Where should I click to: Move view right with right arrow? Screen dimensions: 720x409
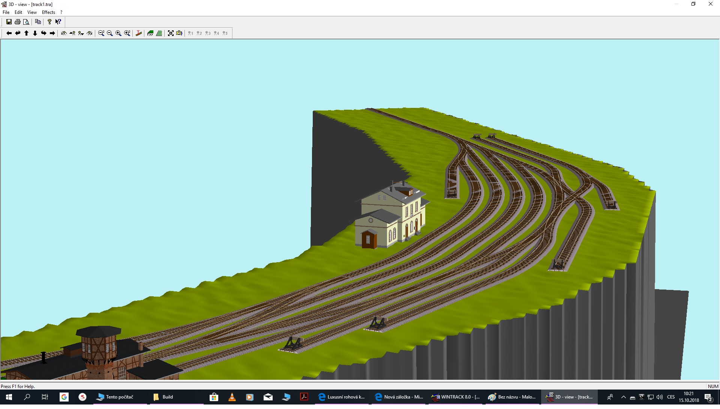pos(52,33)
